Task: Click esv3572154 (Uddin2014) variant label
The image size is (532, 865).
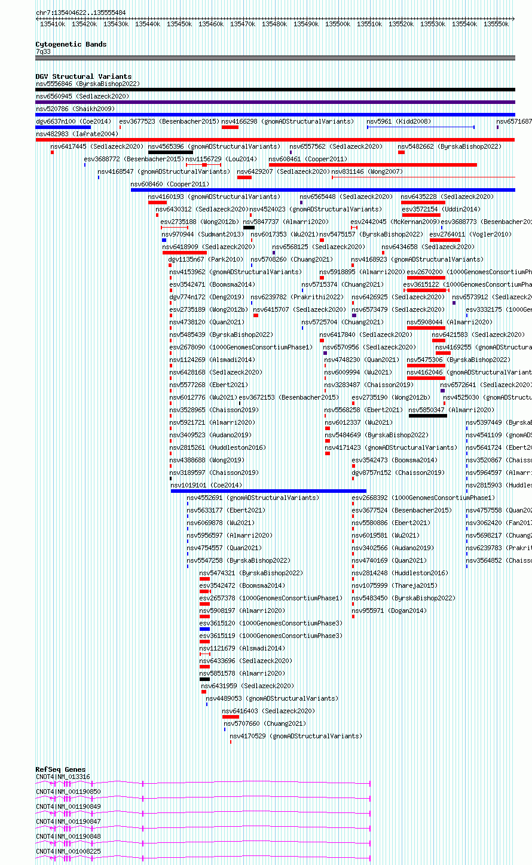Action: (x=441, y=209)
